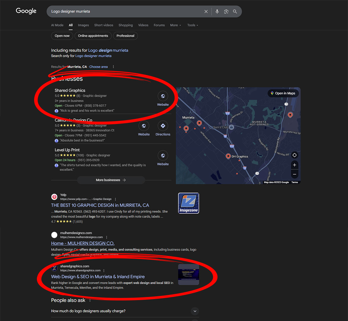The height and width of the screenshot is (321, 348).
Task: Click the magnifying glass search icon
Action: point(235,11)
